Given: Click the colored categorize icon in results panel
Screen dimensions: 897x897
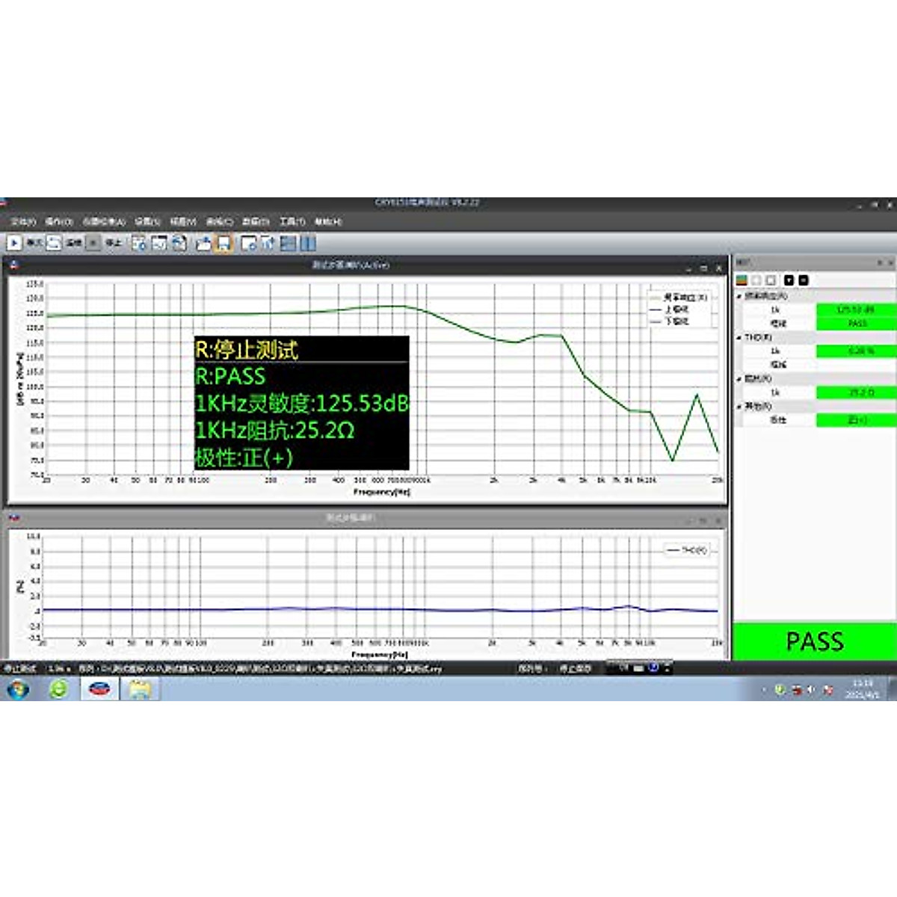Looking at the screenshot, I should pyautogui.click(x=742, y=280).
